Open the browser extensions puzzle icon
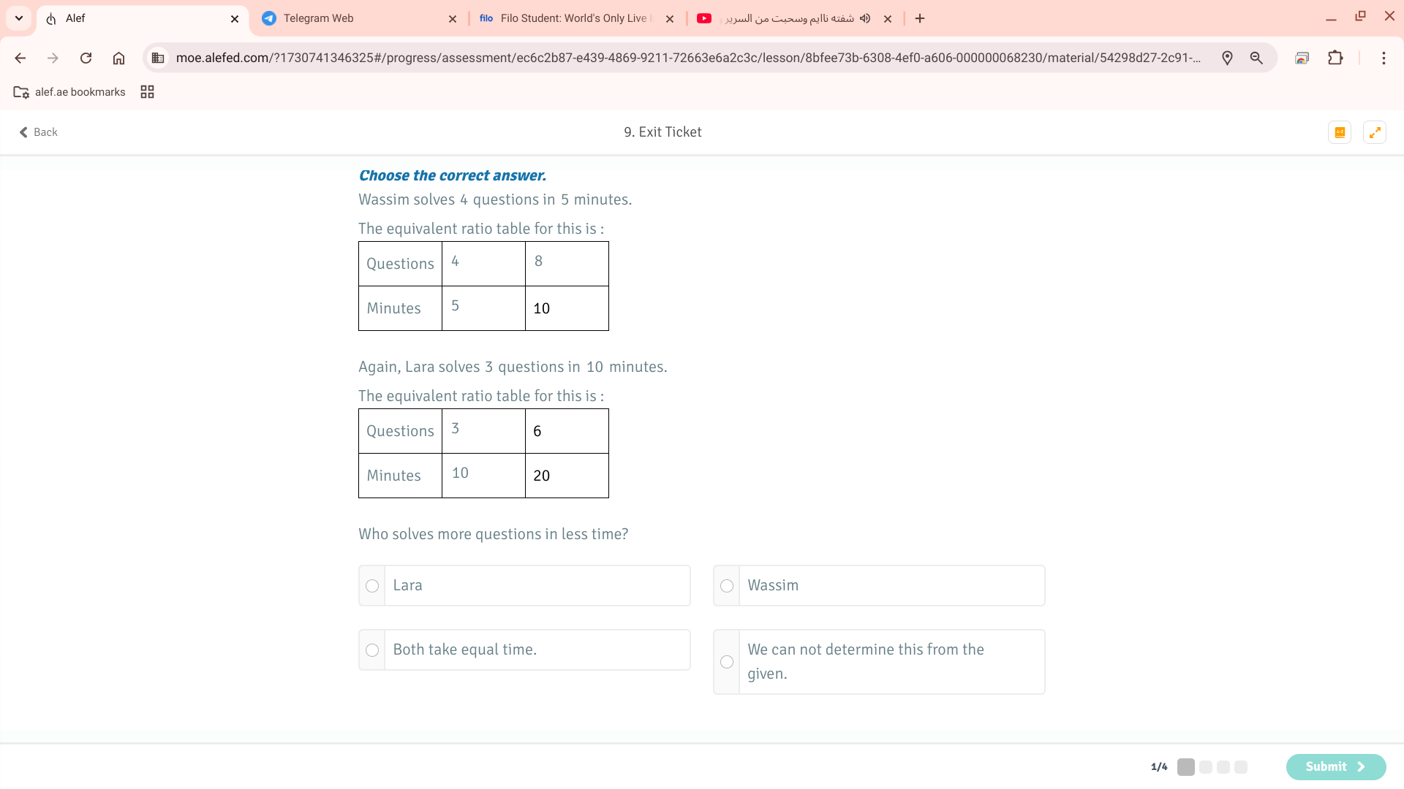Viewport: 1404px width, 789px height. pyautogui.click(x=1335, y=58)
